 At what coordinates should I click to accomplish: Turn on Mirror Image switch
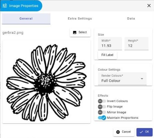tap(102, 112)
